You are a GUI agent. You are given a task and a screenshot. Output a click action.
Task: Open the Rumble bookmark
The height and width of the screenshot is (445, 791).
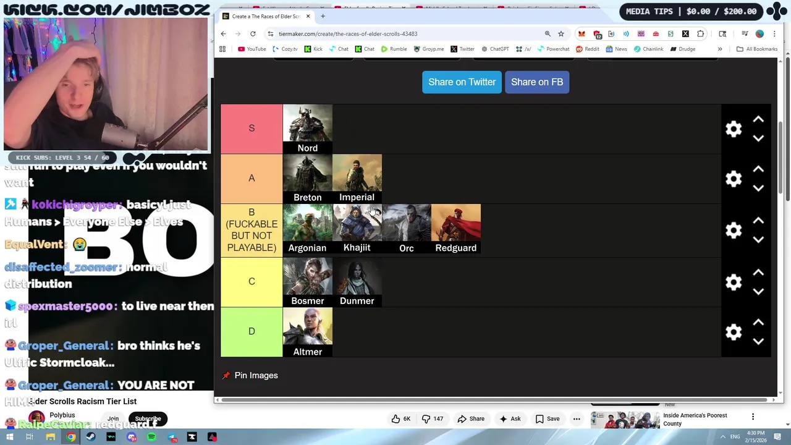pyautogui.click(x=394, y=49)
